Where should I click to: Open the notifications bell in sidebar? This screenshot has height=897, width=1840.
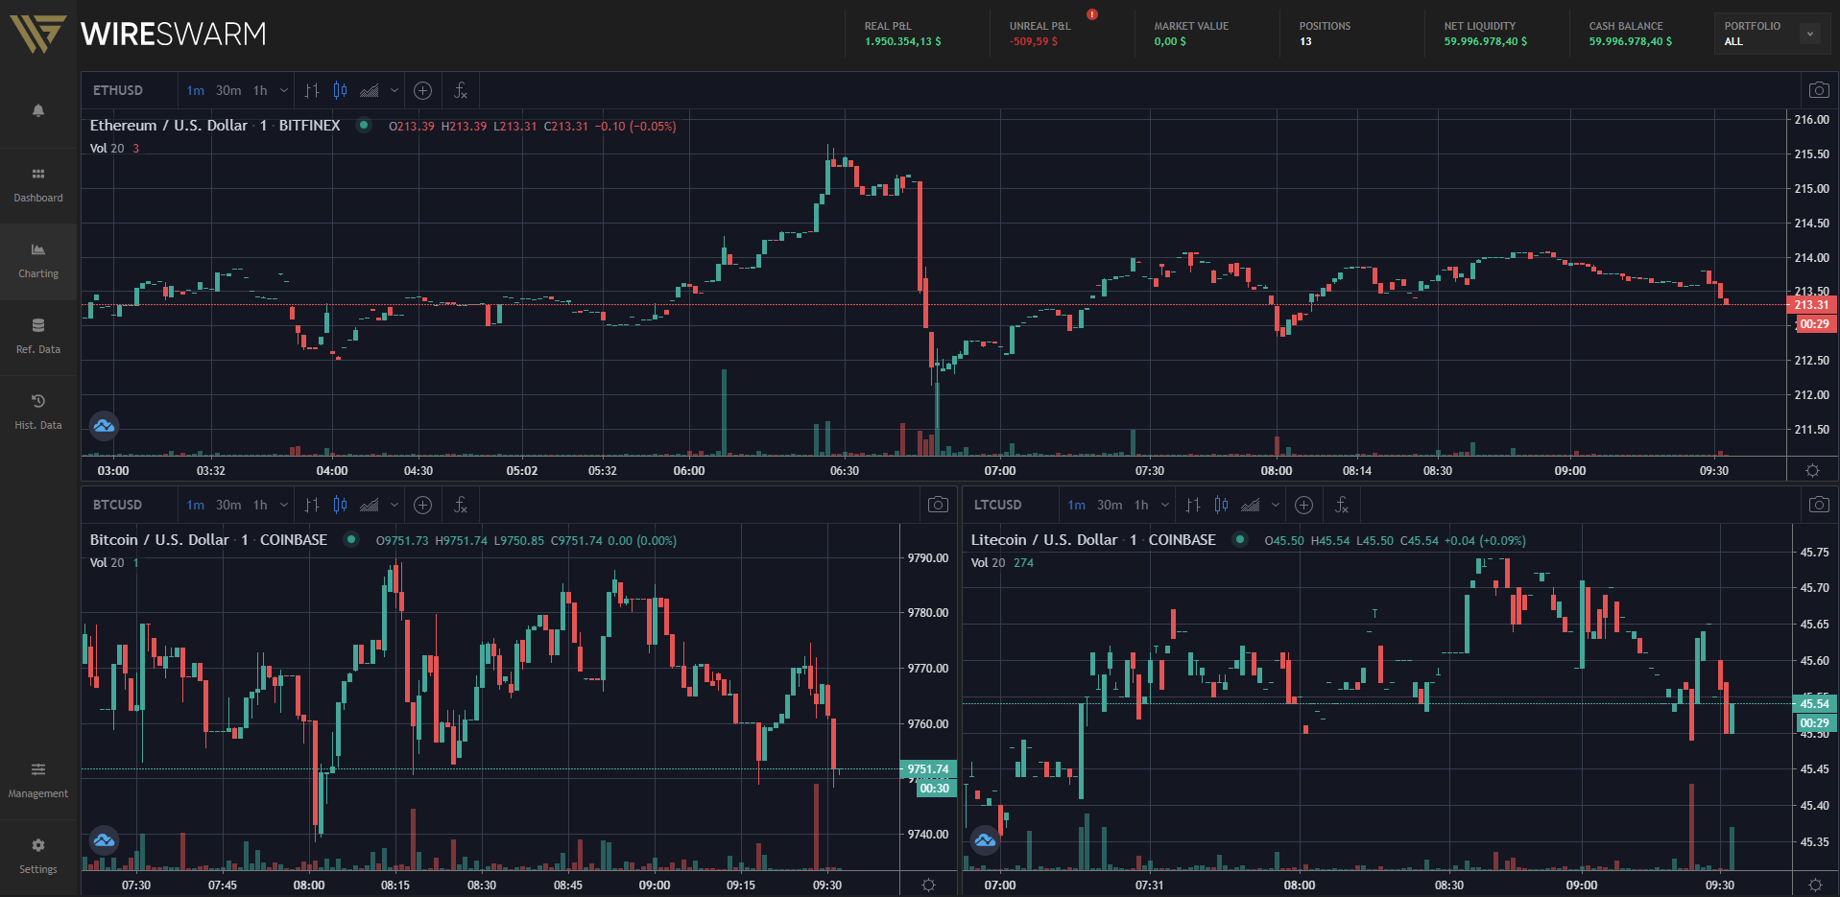tap(38, 110)
